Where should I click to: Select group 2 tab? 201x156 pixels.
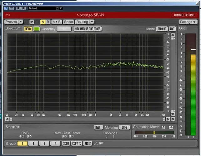pos(33,144)
